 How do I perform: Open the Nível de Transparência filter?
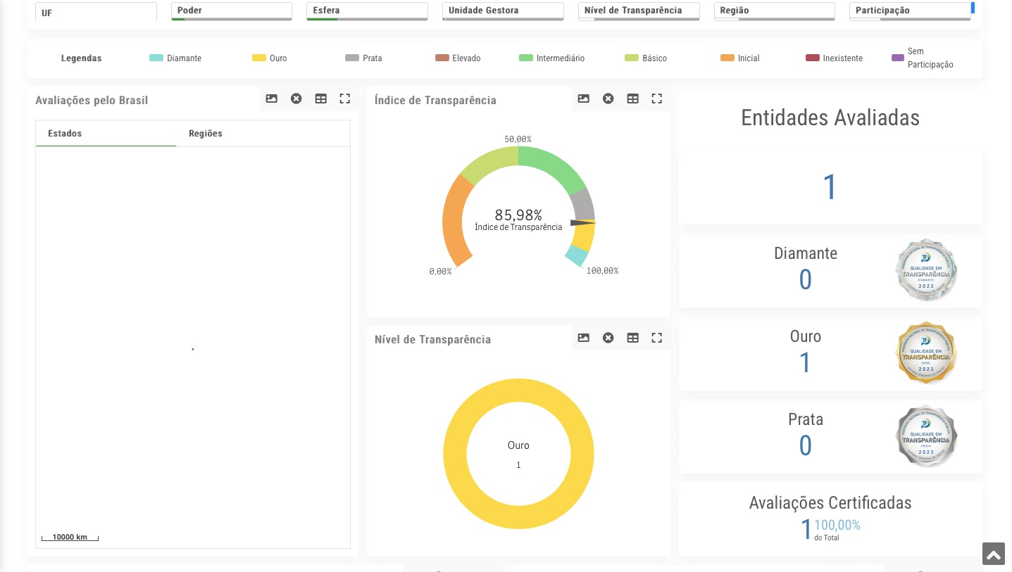point(638,11)
